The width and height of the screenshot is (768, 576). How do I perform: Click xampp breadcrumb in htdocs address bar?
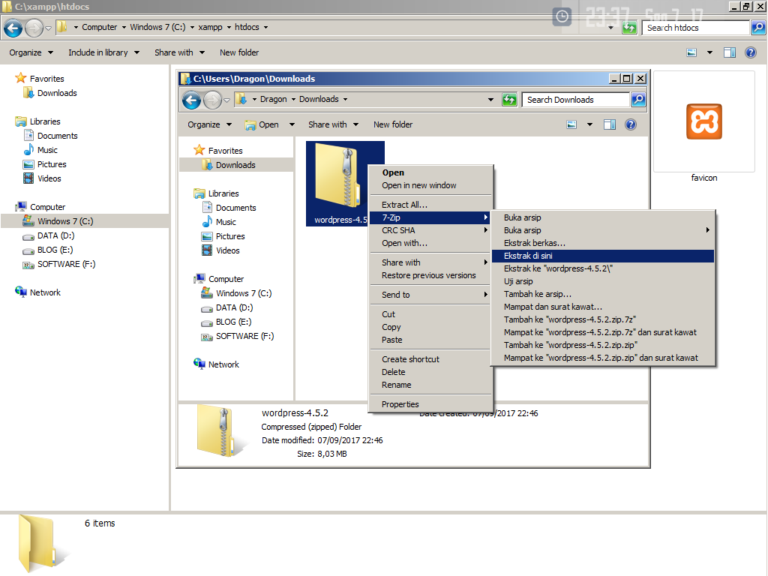point(210,27)
